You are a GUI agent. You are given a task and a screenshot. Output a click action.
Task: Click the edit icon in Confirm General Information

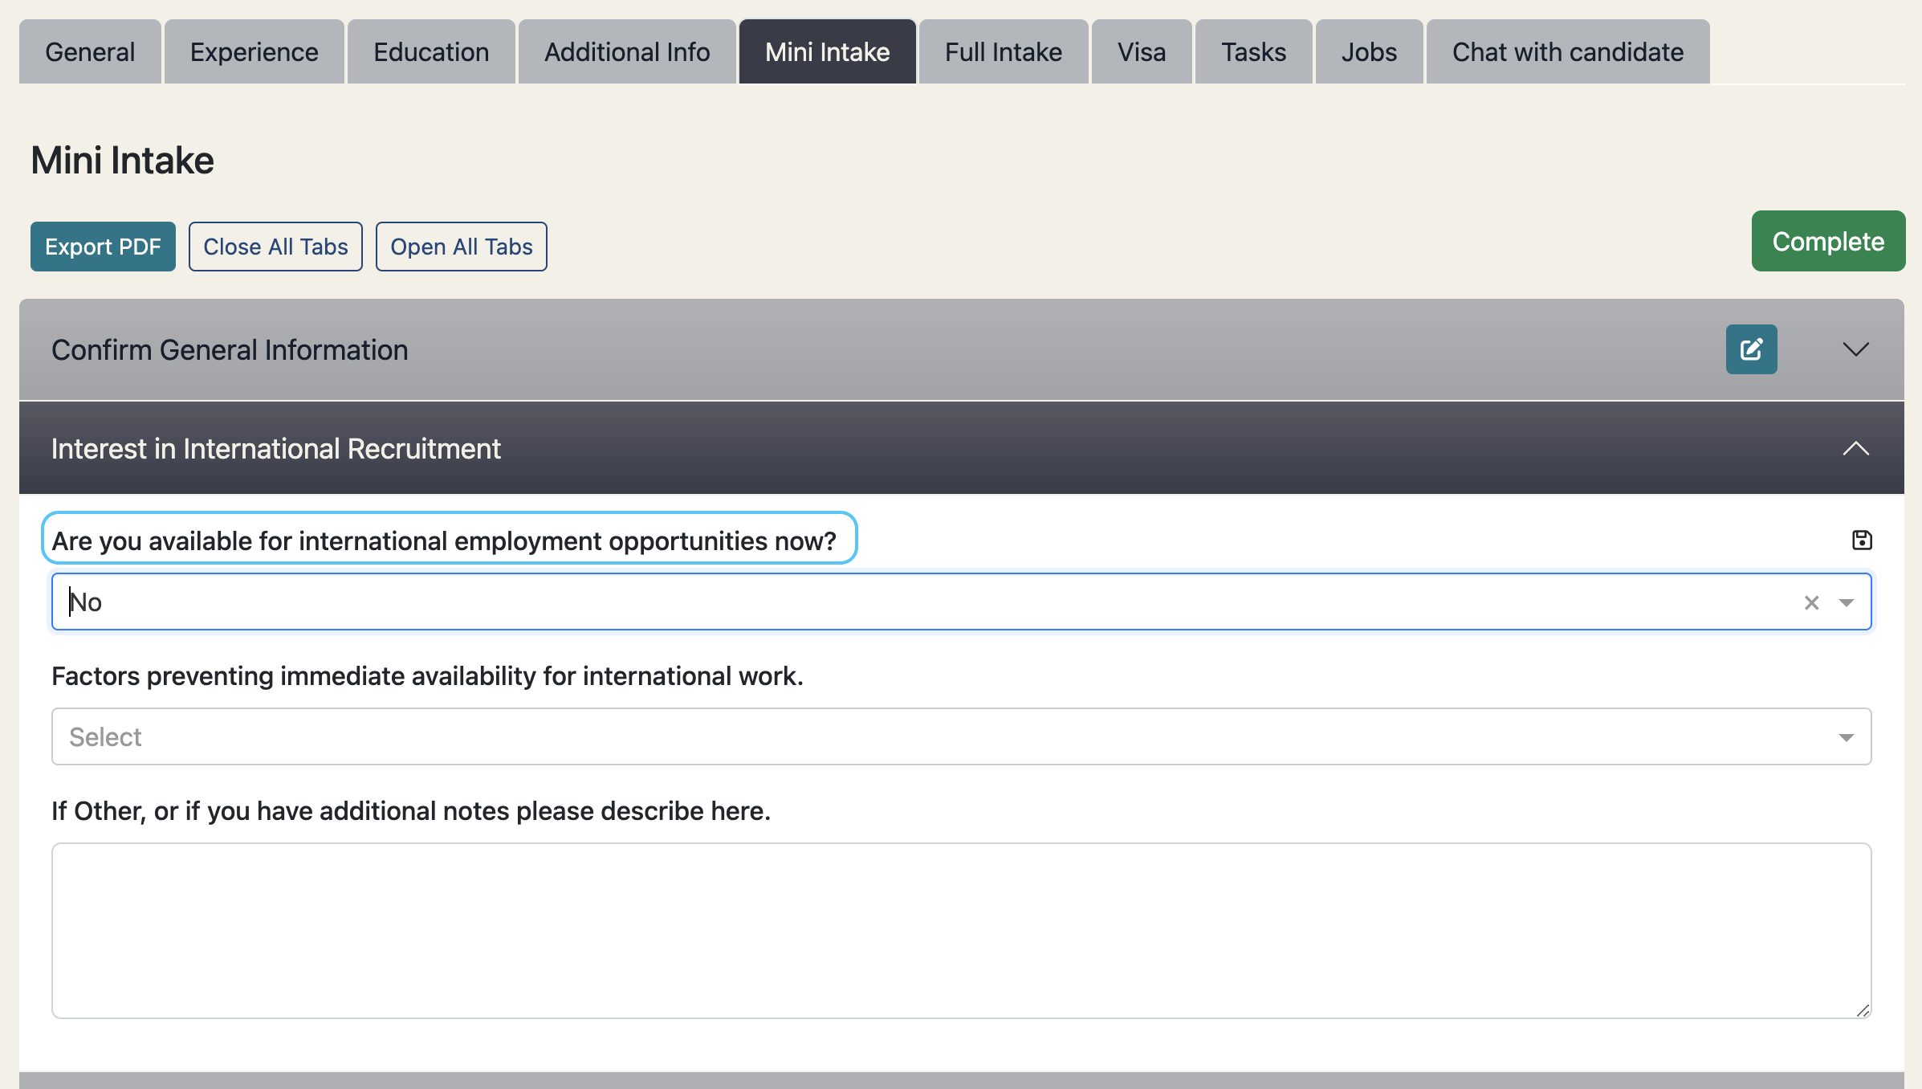pos(1751,349)
